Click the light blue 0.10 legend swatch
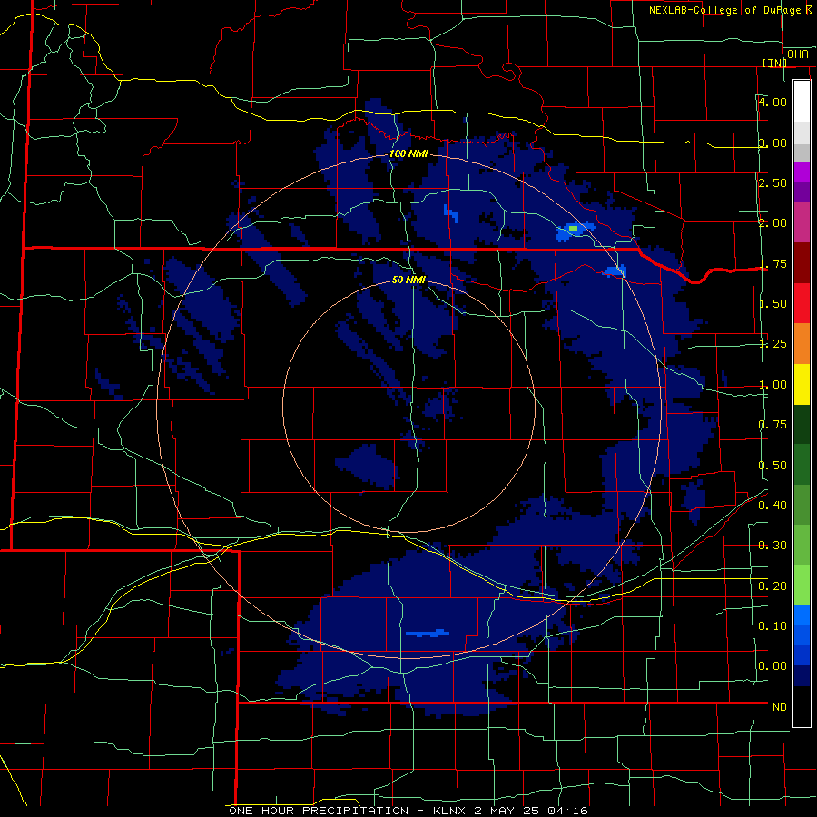 (x=802, y=615)
